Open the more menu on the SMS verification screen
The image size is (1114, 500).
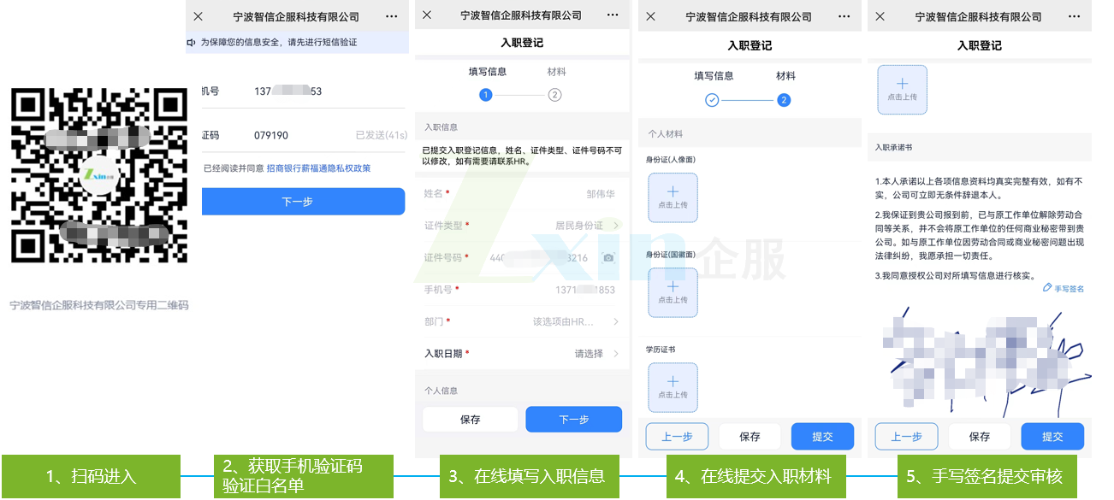pos(392,16)
